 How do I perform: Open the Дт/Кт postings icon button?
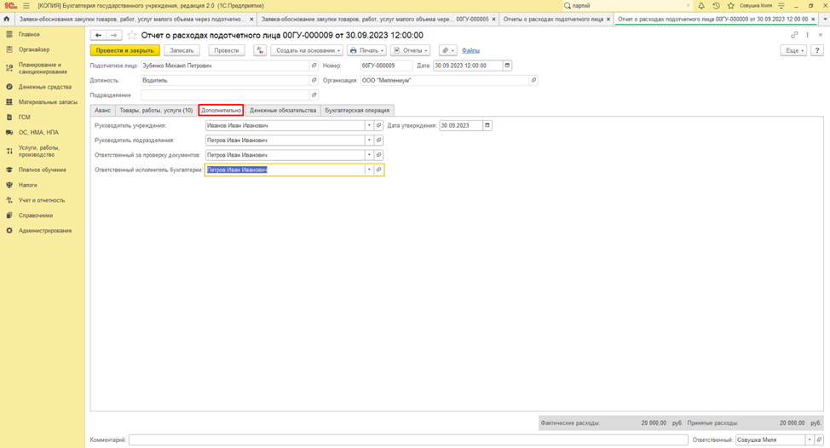(x=259, y=51)
